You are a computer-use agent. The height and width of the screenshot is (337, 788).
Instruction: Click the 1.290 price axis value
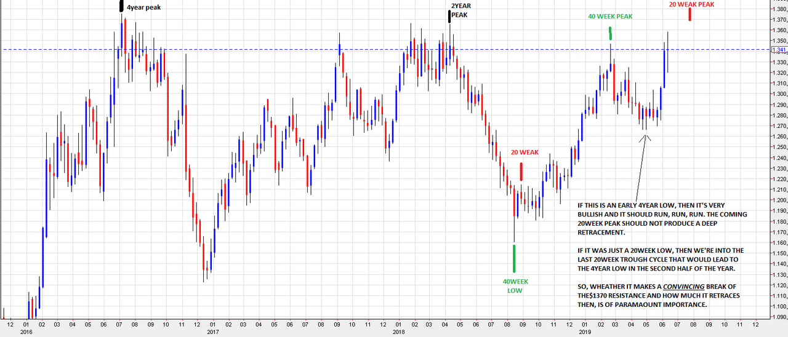point(779,105)
